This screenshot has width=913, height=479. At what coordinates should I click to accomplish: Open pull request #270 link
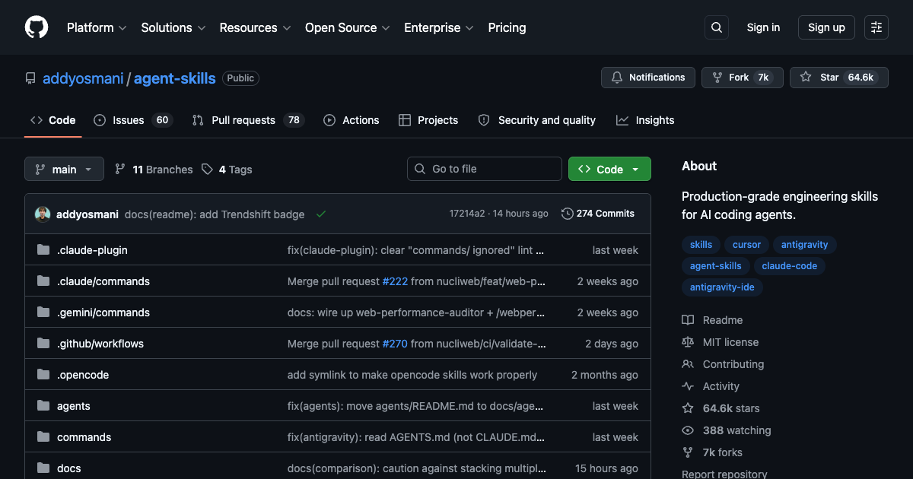[395, 344]
